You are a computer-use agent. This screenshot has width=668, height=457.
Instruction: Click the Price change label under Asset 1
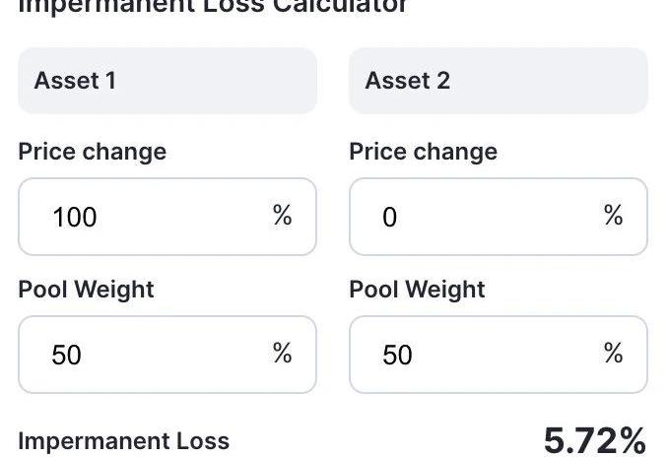pyautogui.click(x=93, y=152)
